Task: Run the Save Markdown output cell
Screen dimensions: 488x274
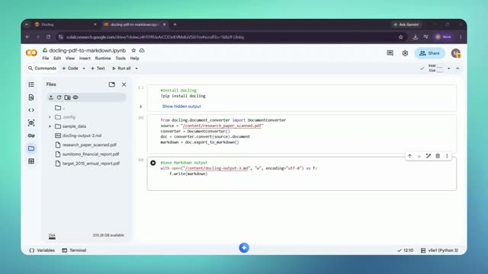Action: pos(152,163)
